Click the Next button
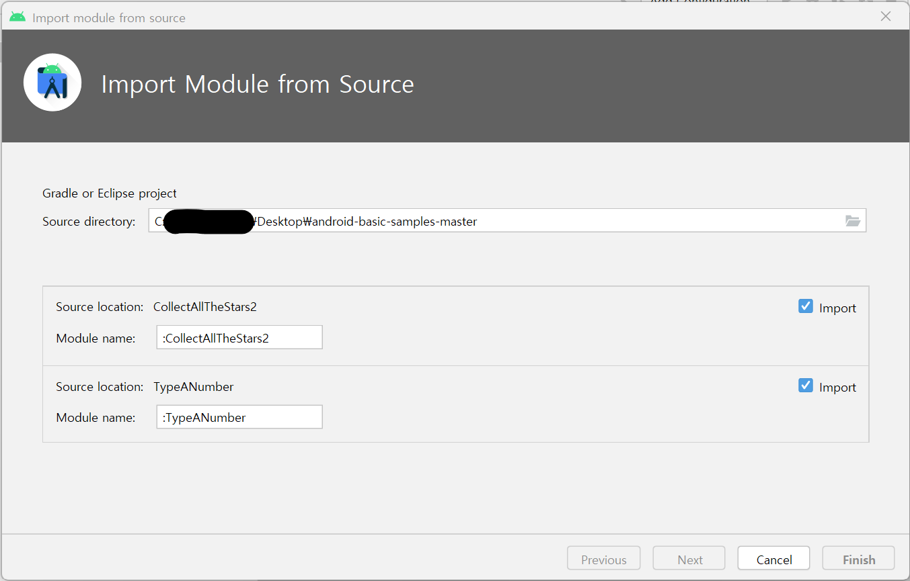910x581 pixels. [689, 558]
